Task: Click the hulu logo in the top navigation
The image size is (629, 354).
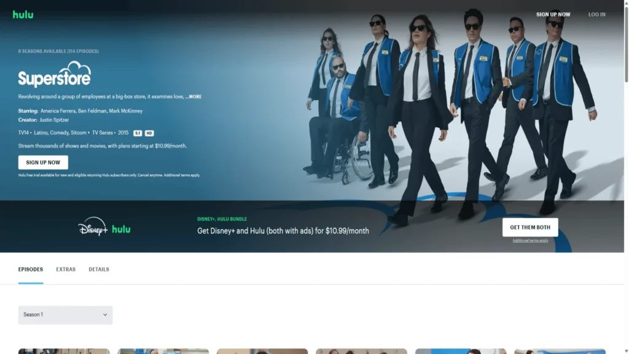Action: [23, 14]
